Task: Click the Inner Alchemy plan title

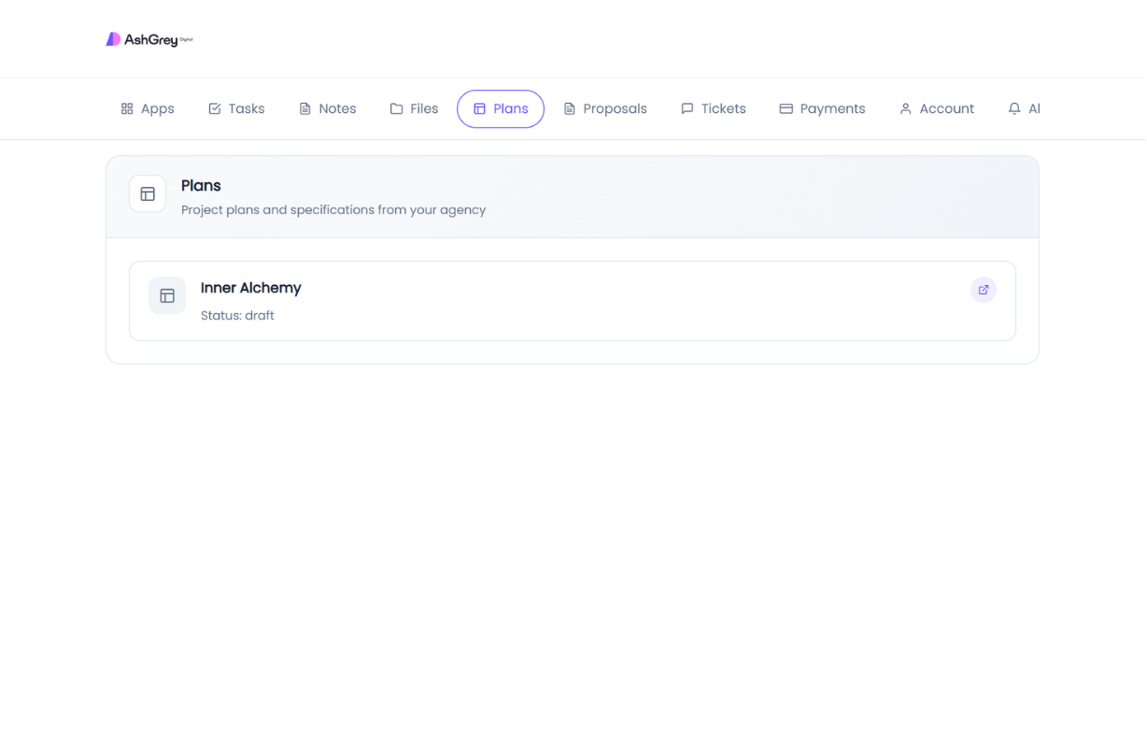Action: pyautogui.click(x=250, y=288)
